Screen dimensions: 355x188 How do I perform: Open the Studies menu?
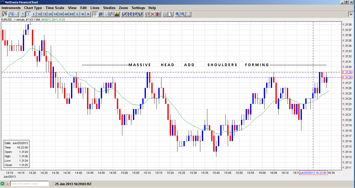pos(109,8)
